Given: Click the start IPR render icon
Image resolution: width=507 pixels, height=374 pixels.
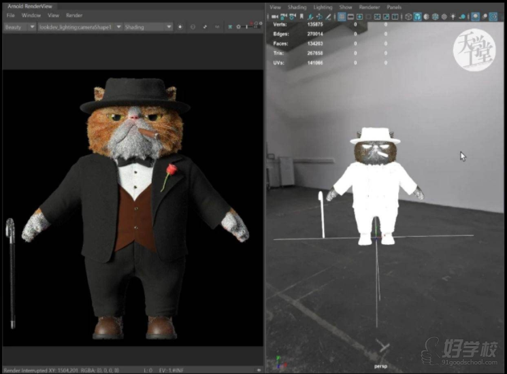Looking at the screenshot, I should coord(180,27).
